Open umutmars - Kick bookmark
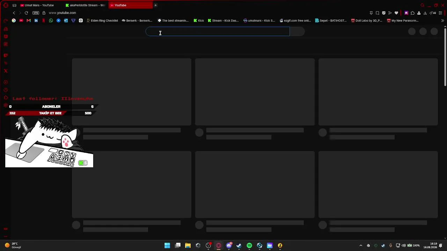 point(259,21)
